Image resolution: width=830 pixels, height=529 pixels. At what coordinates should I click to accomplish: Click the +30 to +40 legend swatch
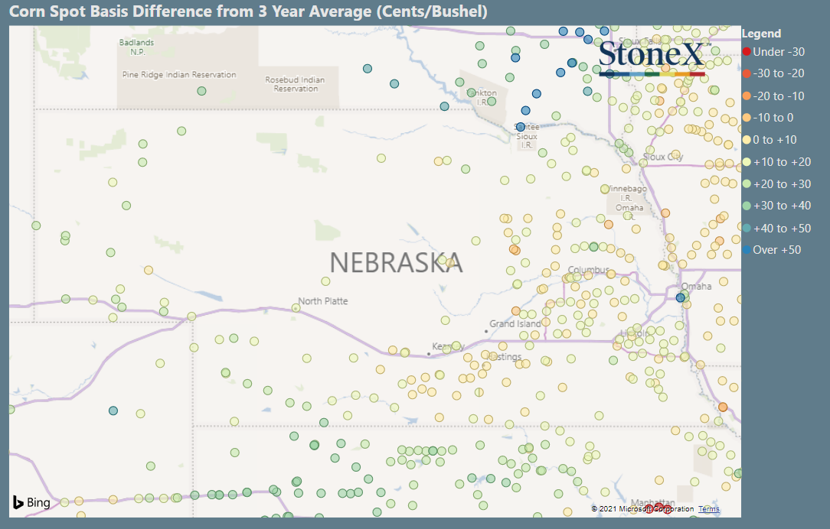747,206
